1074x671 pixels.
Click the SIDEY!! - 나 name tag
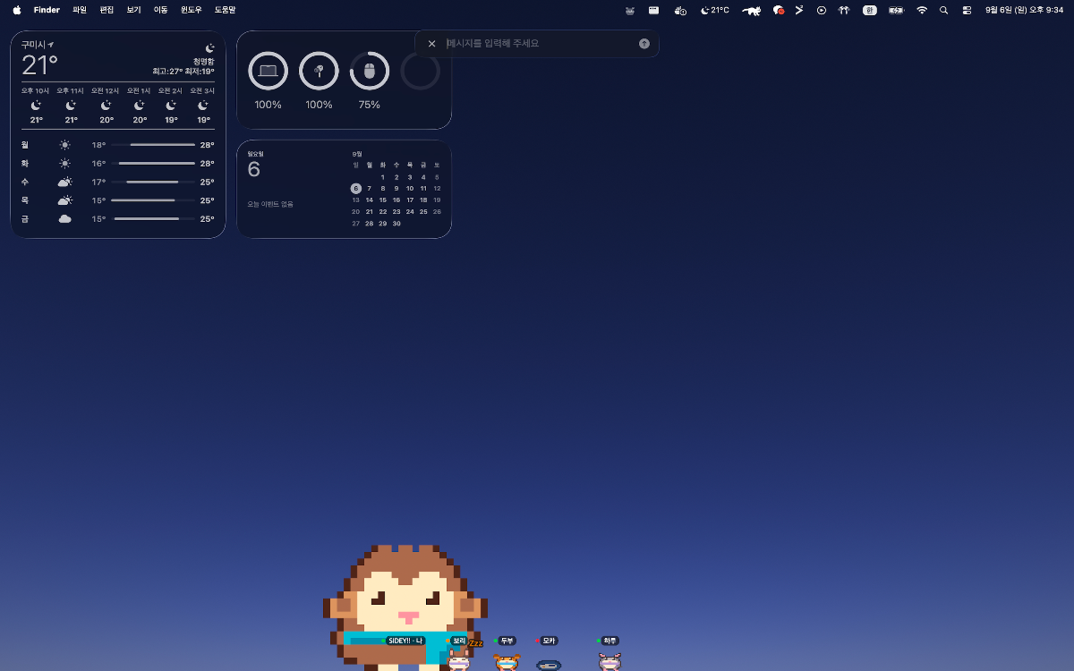click(x=404, y=641)
